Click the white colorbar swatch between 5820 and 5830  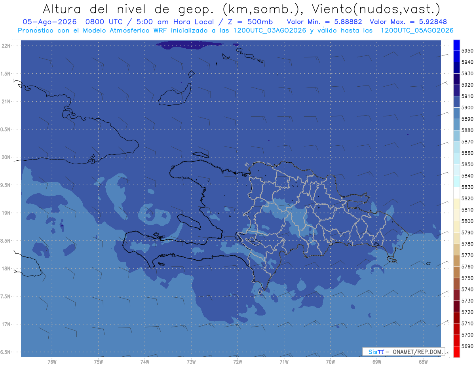coord(456,192)
